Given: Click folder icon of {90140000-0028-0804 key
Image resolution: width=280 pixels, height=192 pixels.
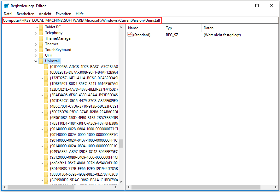Looking at the screenshot, I should (x=46, y=129).
